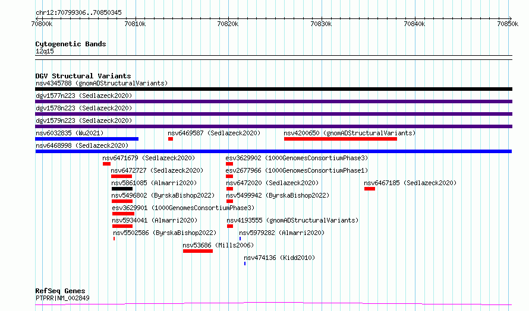The height and width of the screenshot is (311, 529).
Task: Click the nsv5499942 red variant marker
Action: tap(230, 201)
